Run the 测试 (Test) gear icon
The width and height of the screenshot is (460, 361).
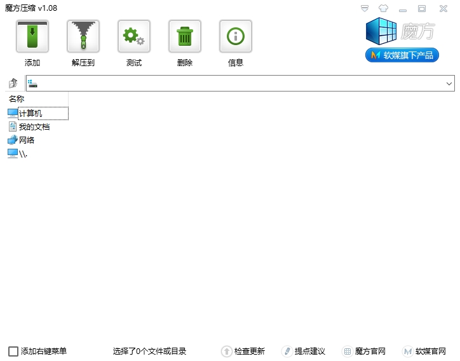click(x=134, y=36)
